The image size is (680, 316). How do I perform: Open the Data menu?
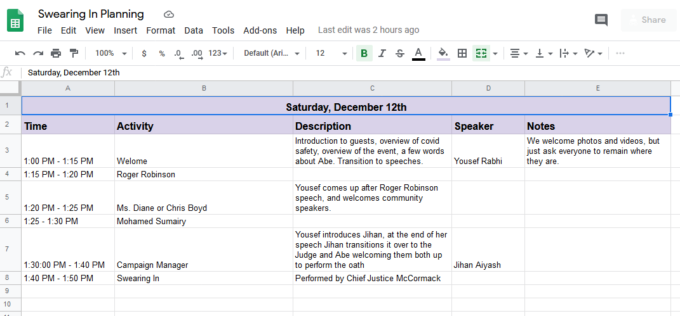click(194, 30)
